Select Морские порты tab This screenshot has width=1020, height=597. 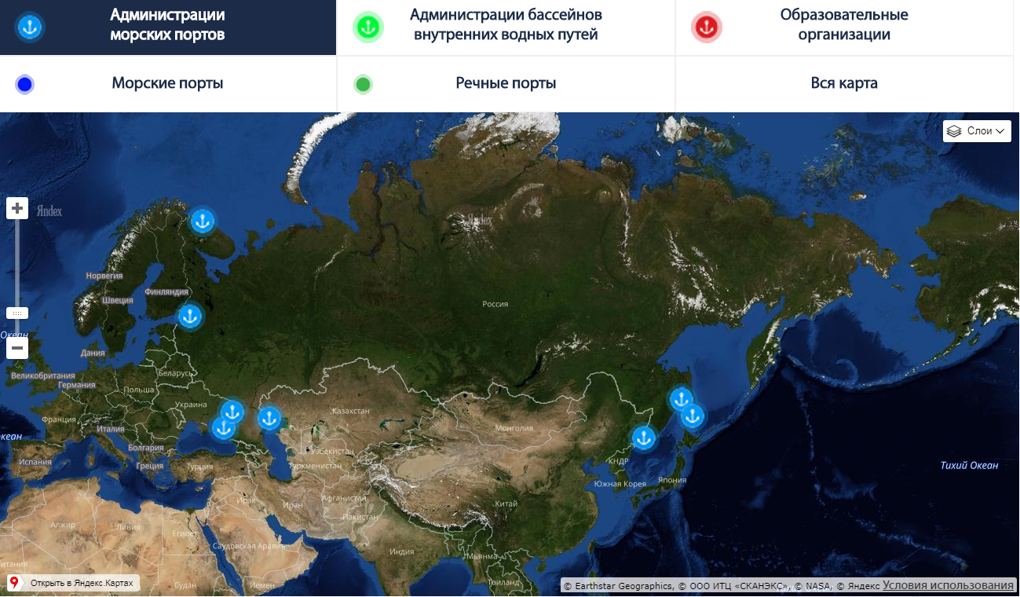(168, 83)
